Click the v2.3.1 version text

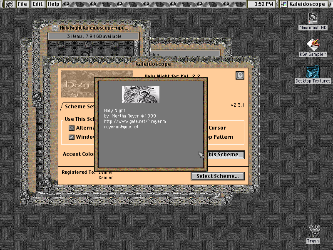[237, 105]
